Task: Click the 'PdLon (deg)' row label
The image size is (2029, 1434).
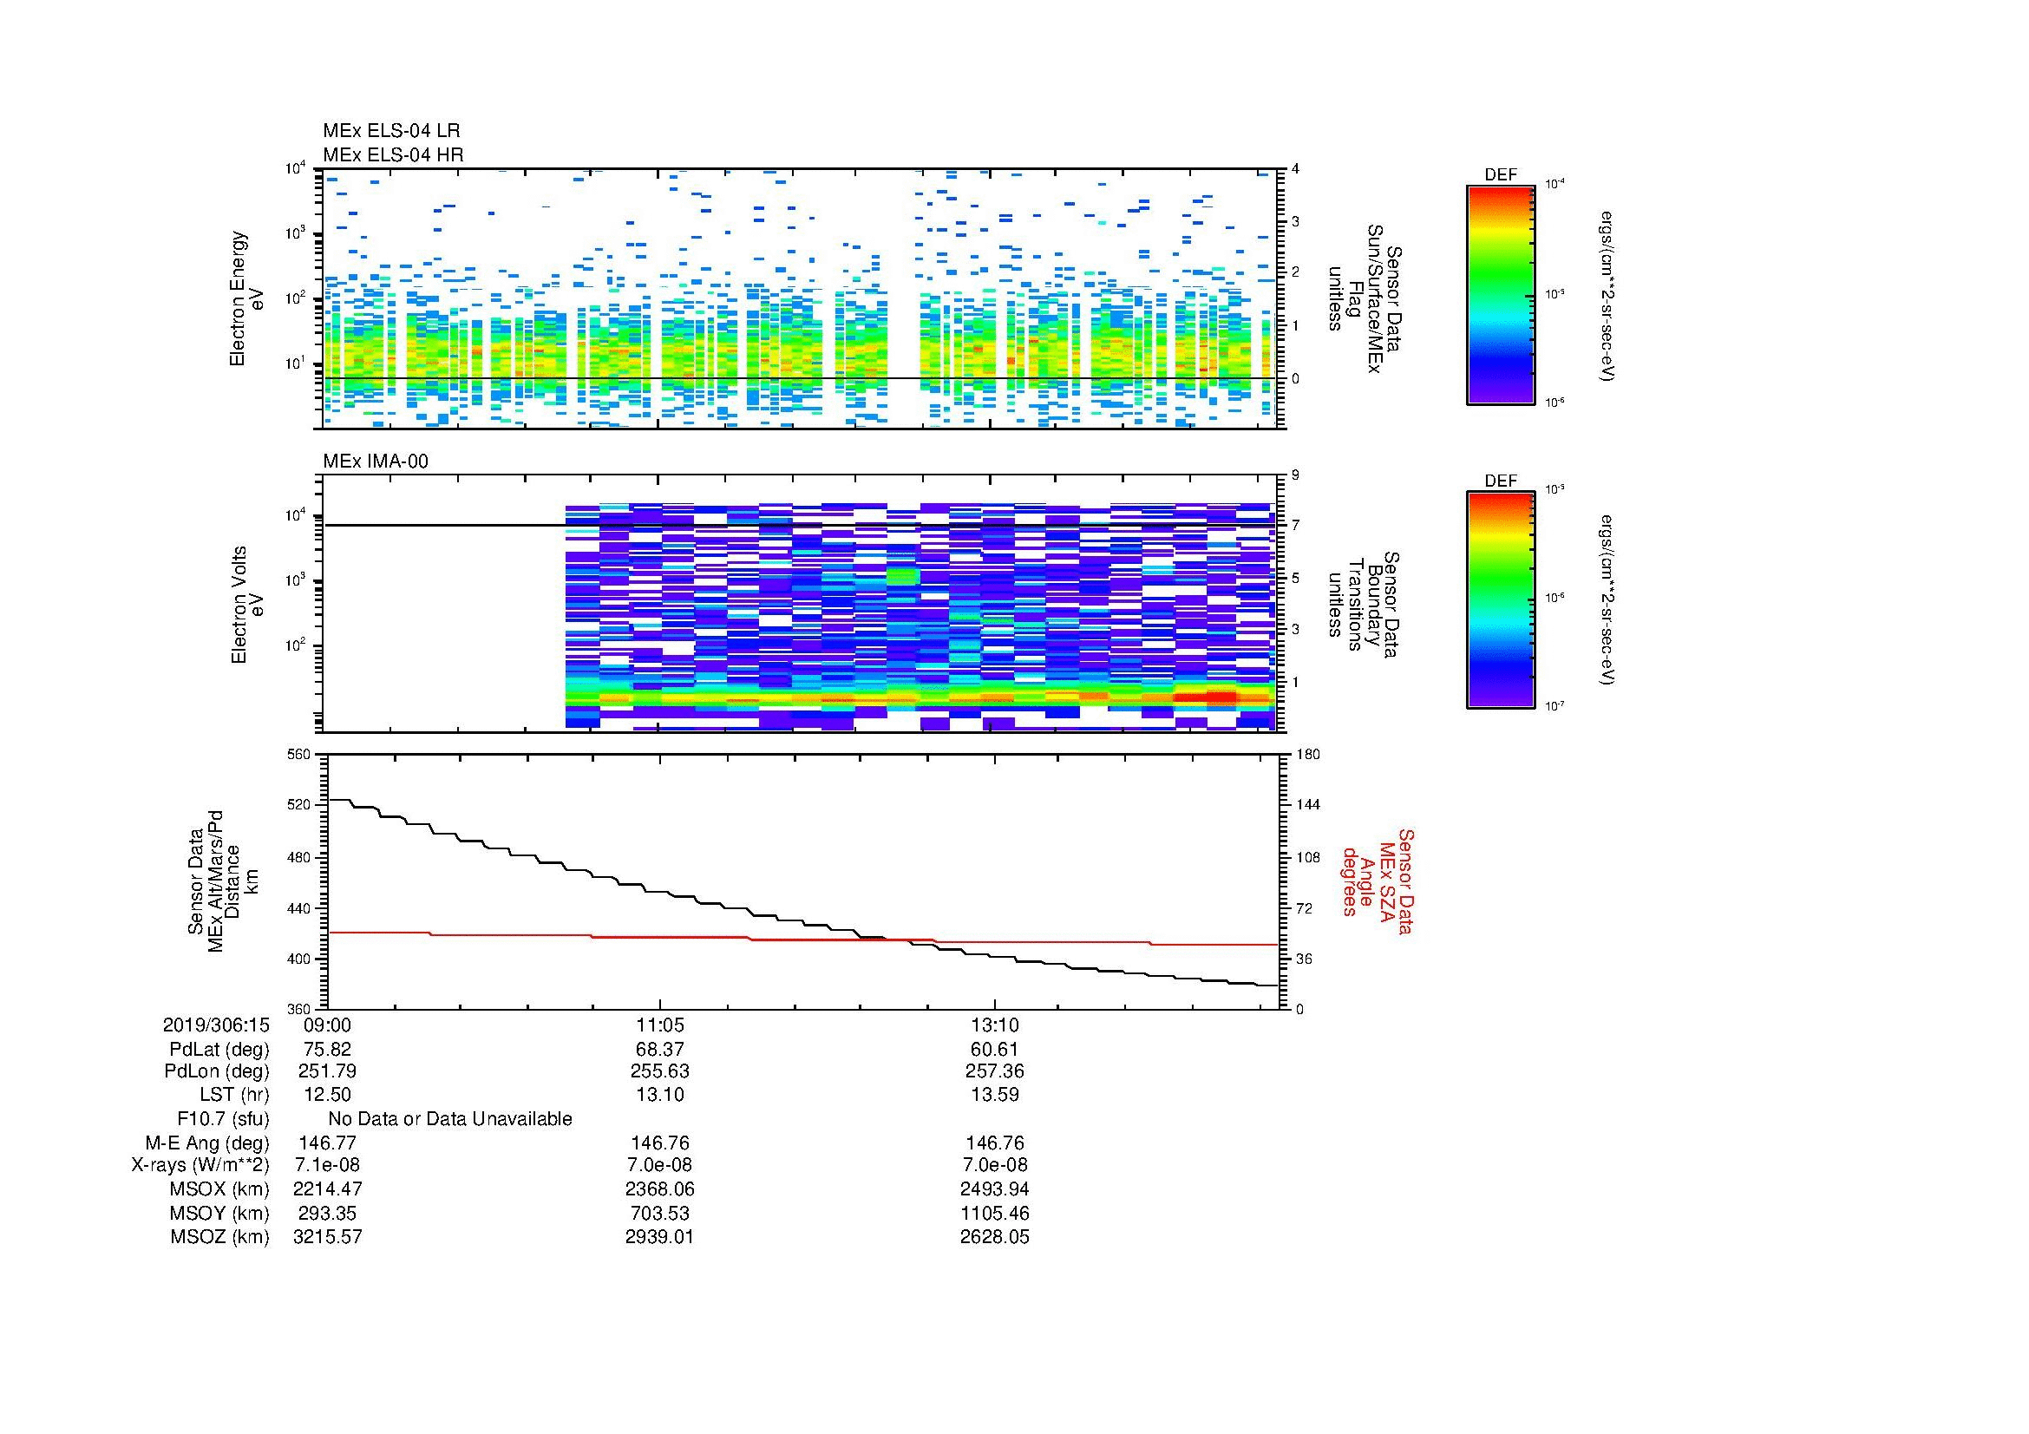Action: click(x=219, y=1071)
